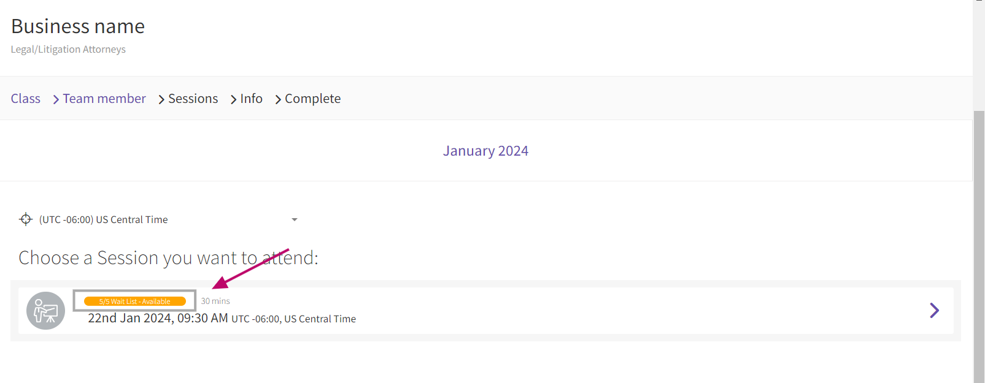Go back to the Team member step
Screen dimensions: 985x383
click(104, 99)
